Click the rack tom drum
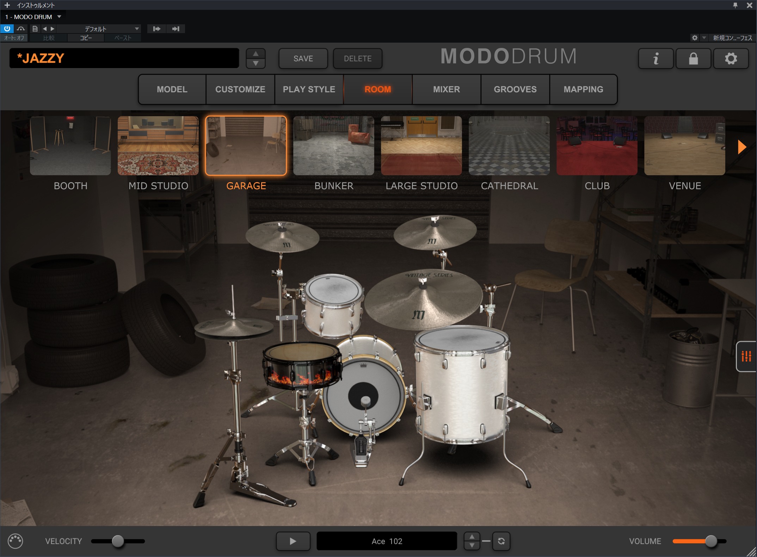Image resolution: width=757 pixels, height=557 pixels. pos(333,305)
